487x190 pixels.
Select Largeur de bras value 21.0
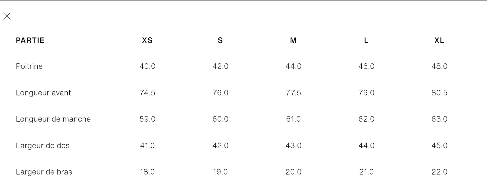pyautogui.click(x=366, y=172)
